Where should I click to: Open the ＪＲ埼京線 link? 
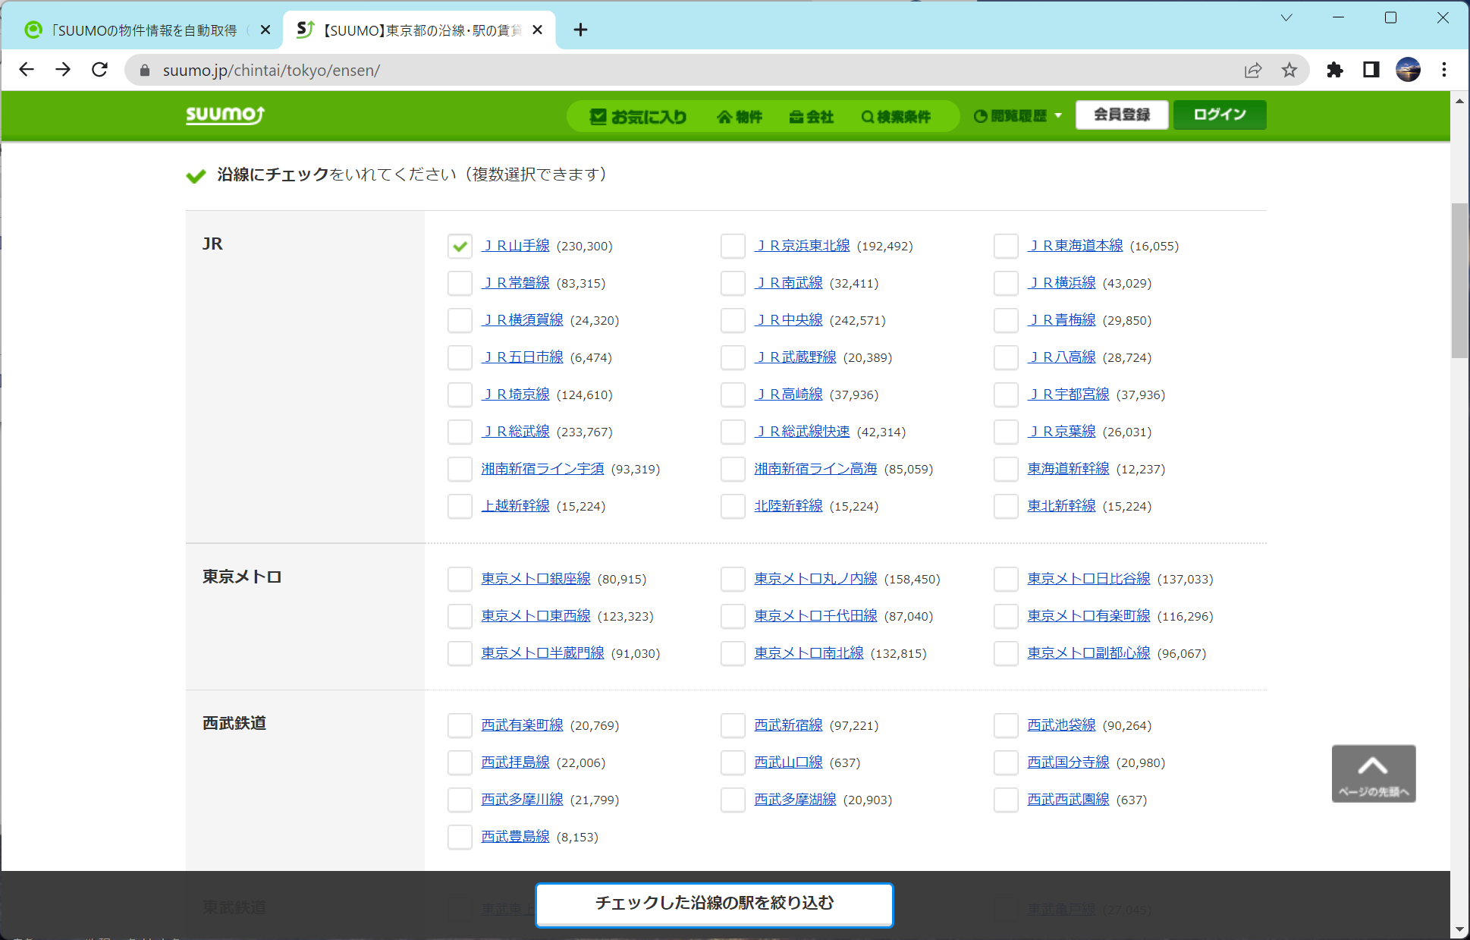coord(516,395)
